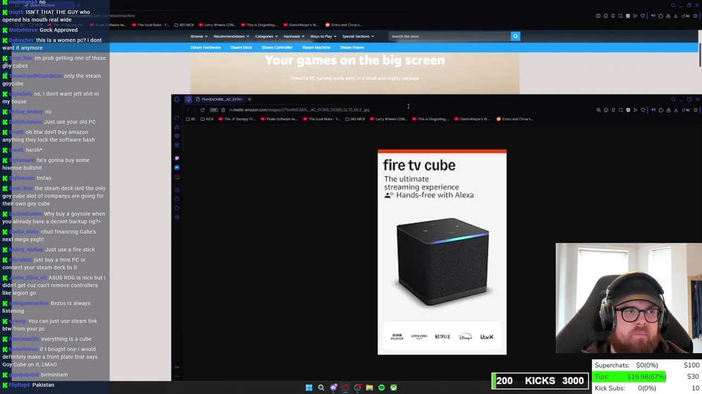This screenshot has width=702, height=394.
Task: Open Xbox app from the taskbar
Action: pos(394,387)
